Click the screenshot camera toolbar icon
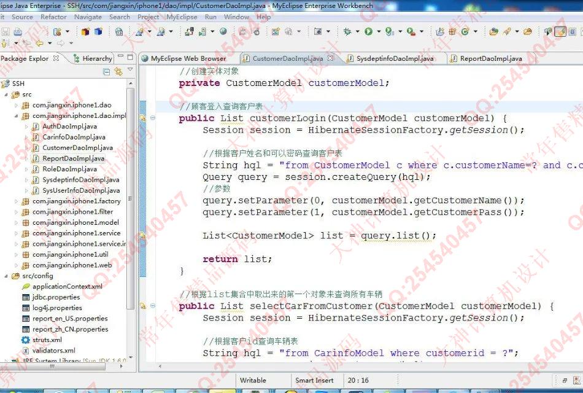583x393 pixels. tap(317, 32)
